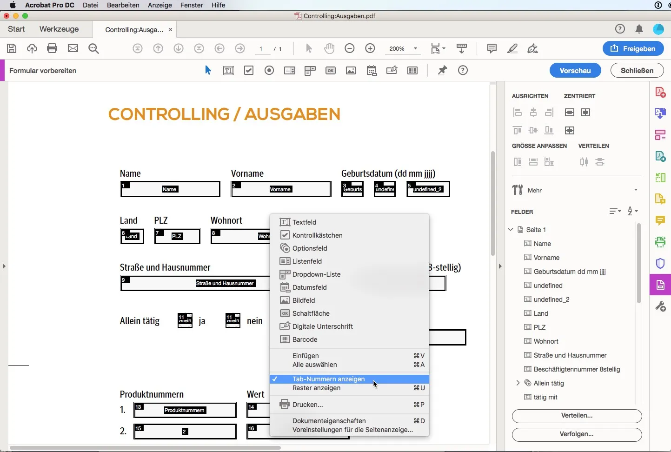The width and height of the screenshot is (671, 452).
Task: Toggle horizontal center alignment under Zentriert
Action: (570, 112)
